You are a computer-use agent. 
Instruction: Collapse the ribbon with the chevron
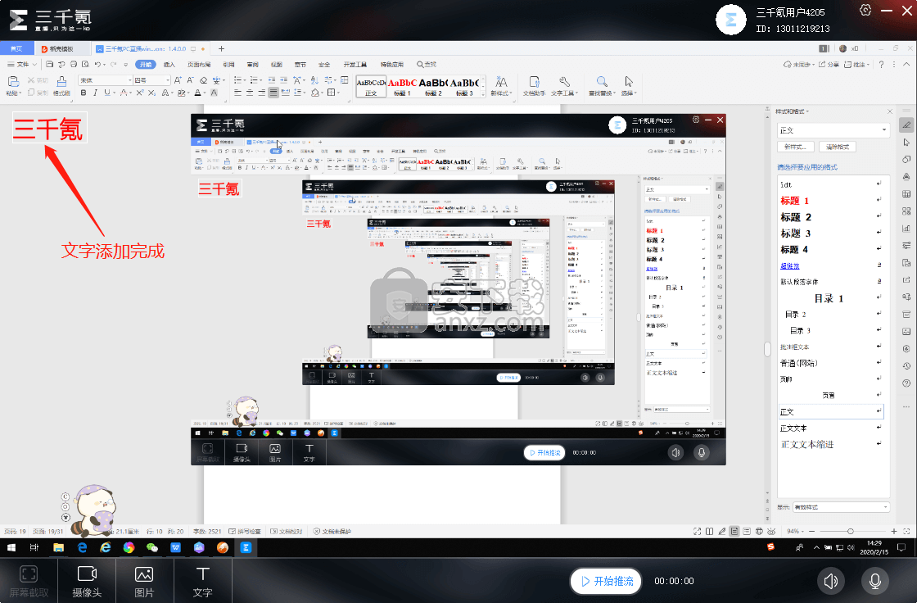(x=906, y=65)
